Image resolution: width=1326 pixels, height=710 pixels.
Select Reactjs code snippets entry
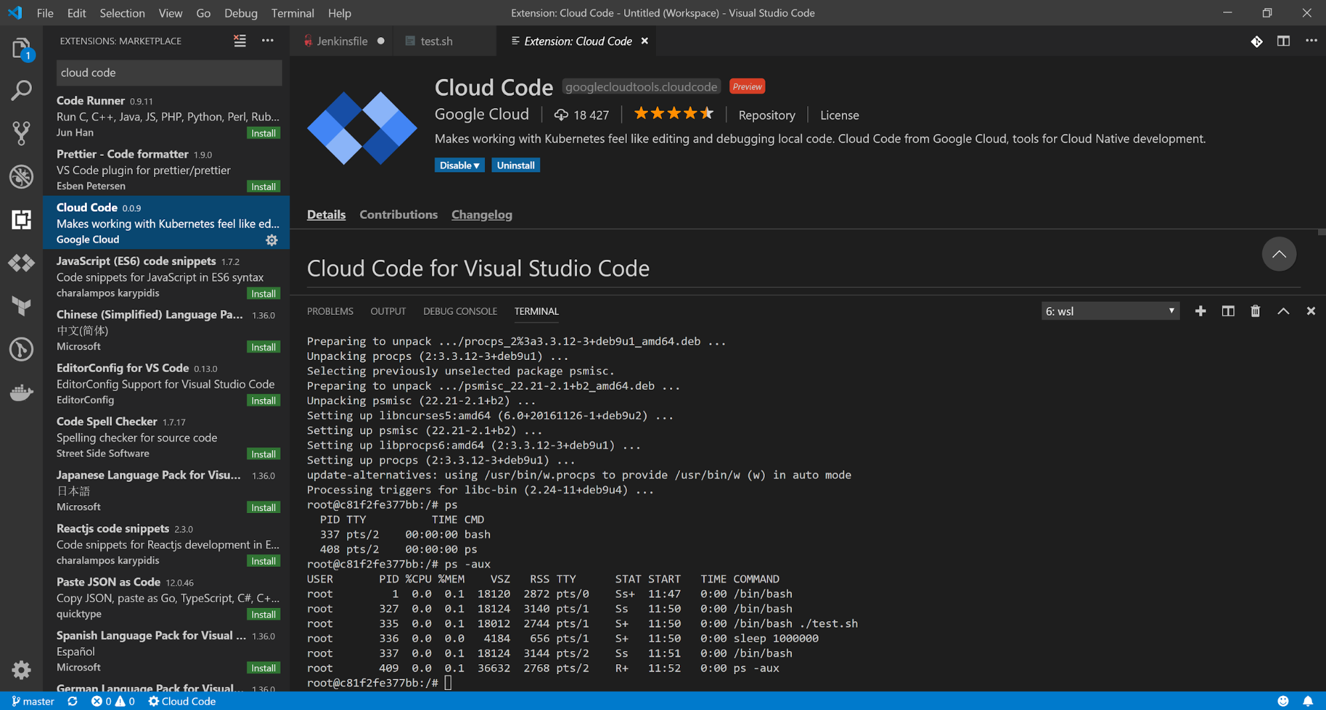[166, 544]
